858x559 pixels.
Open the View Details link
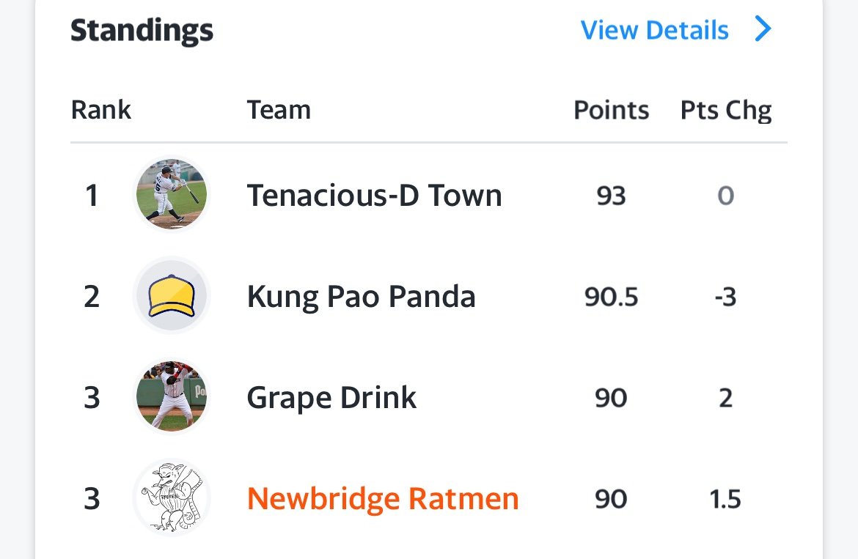tap(654, 30)
